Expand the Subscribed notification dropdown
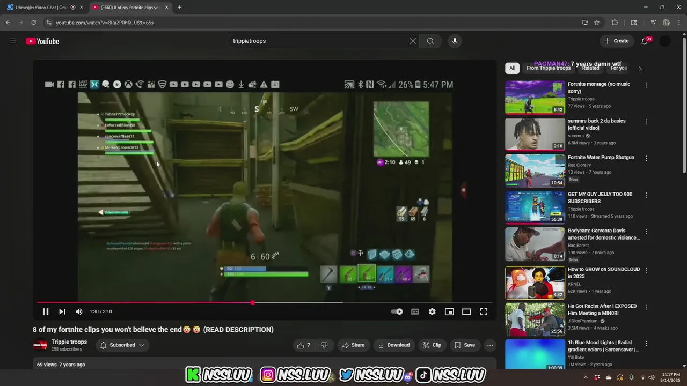687x386 pixels. click(x=122, y=345)
